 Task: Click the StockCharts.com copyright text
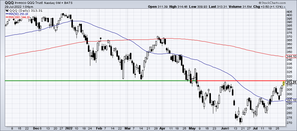(x=272, y=3)
